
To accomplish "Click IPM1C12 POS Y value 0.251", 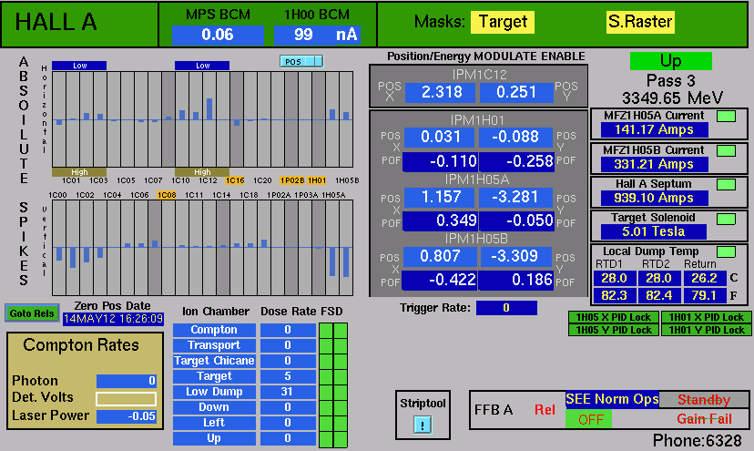I will [x=516, y=92].
